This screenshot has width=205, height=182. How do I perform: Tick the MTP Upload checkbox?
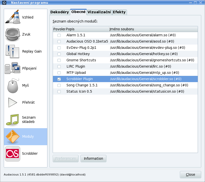coord(59,73)
